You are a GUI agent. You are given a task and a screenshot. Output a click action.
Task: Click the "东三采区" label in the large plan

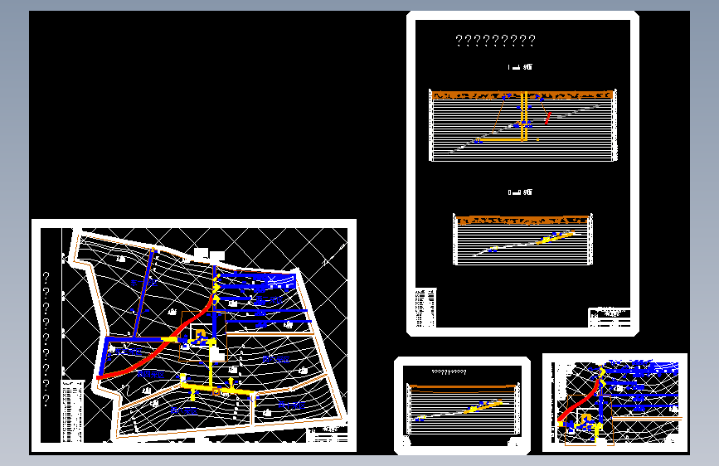pos(128,352)
